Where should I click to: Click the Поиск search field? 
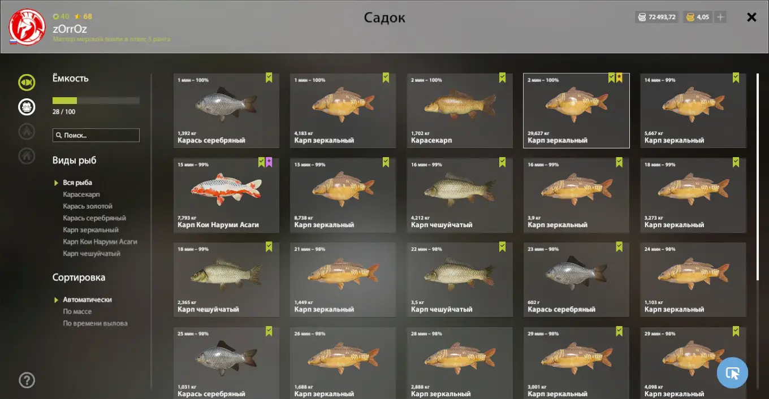pos(96,135)
